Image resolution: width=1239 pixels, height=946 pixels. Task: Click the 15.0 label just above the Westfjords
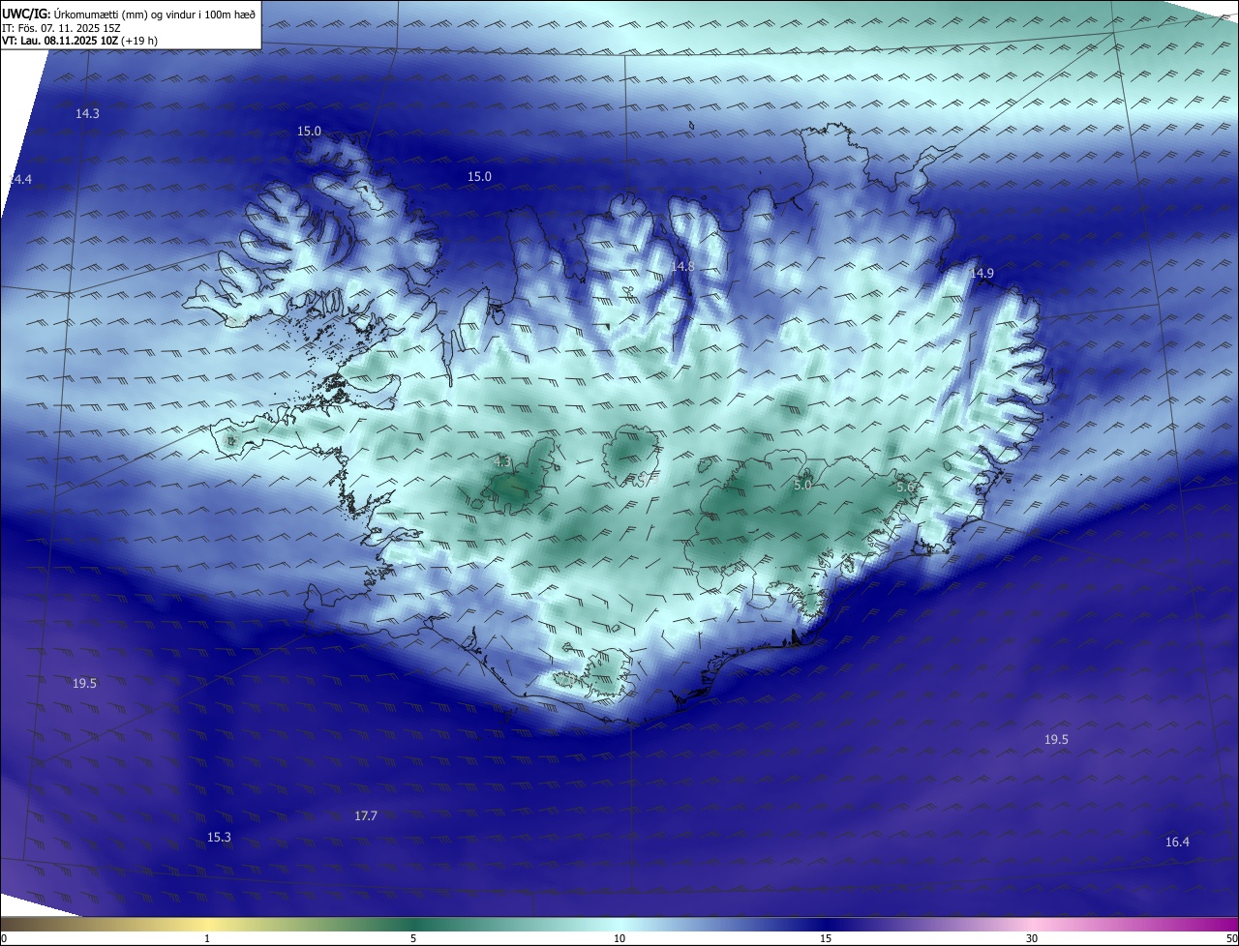point(309,132)
